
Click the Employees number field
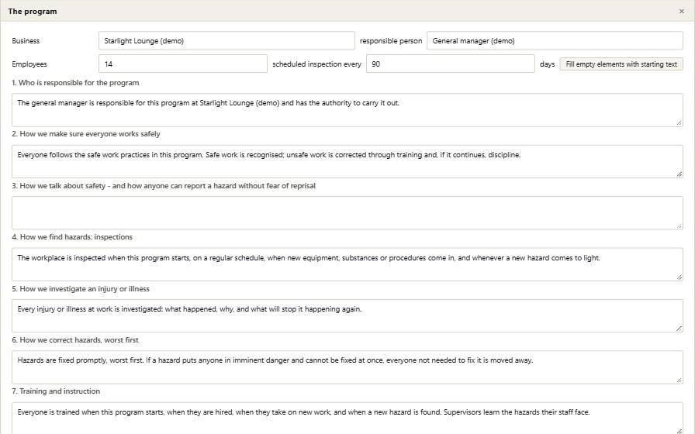tap(182, 64)
